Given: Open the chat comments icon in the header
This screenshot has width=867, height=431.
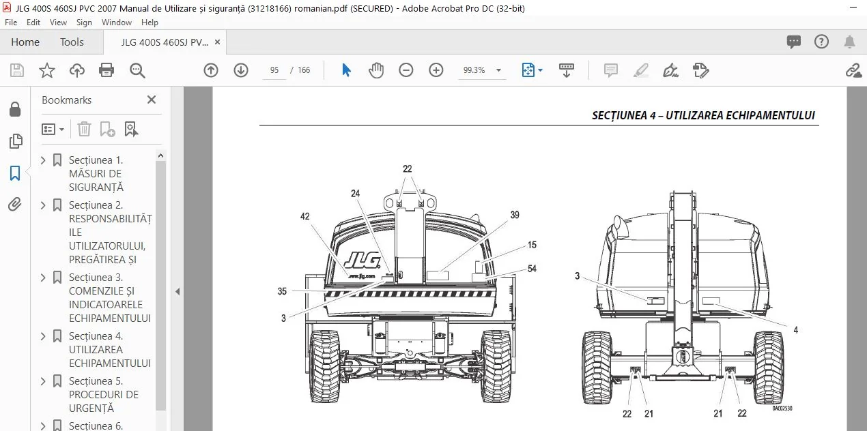Looking at the screenshot, I should pos(794,42).
